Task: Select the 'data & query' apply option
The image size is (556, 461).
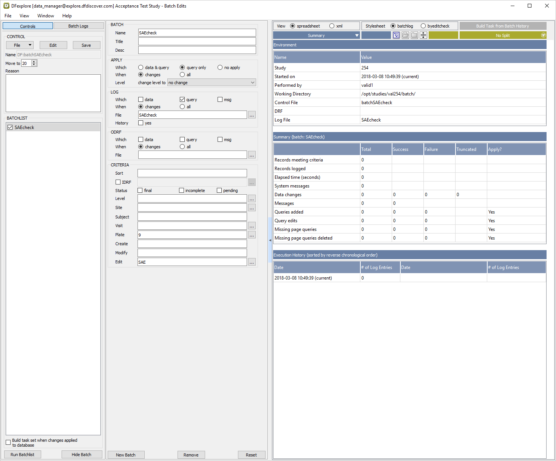Action: pos(141,68)
